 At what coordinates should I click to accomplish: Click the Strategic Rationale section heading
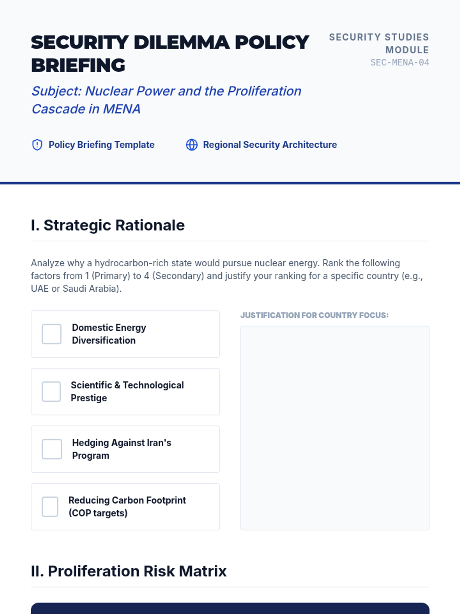(x=108, y=225)
